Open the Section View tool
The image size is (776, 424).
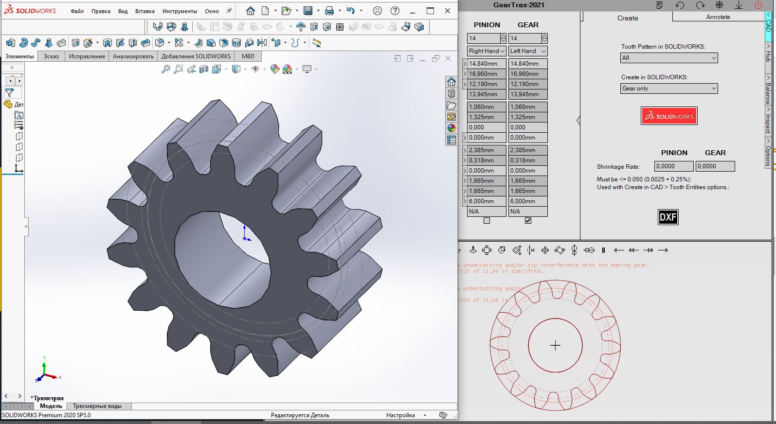tap(204, 69)
